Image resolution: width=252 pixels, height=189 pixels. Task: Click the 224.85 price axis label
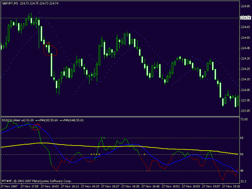tap(246, 6)
